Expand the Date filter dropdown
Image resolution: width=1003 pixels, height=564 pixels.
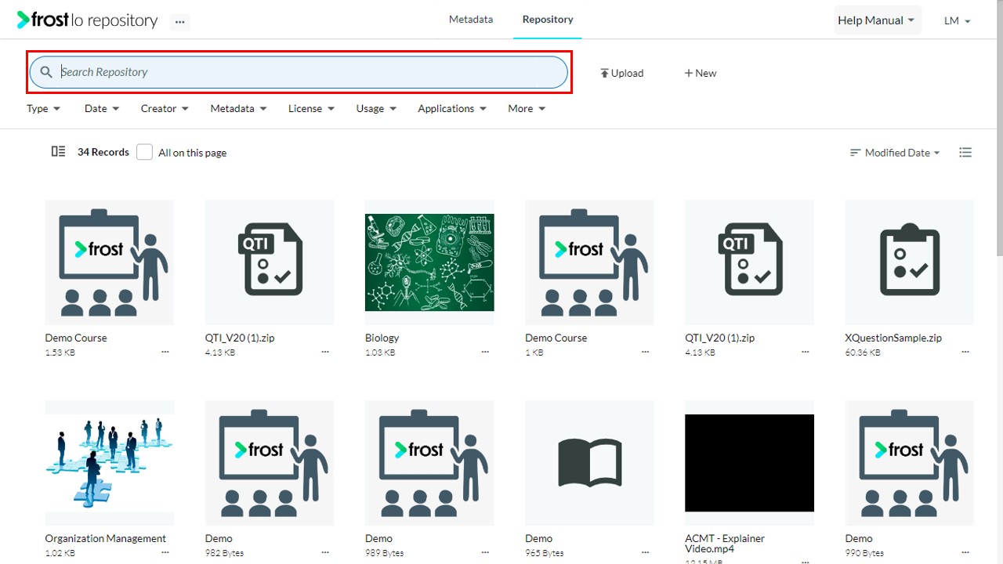coord(102,109)
